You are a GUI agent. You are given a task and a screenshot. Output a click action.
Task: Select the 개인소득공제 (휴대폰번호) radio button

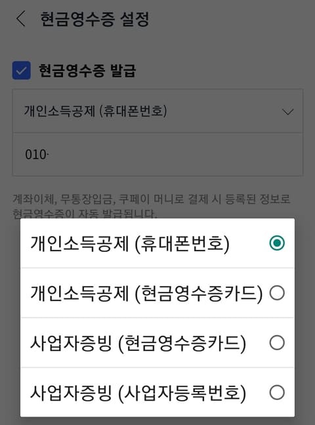[277, 243]
